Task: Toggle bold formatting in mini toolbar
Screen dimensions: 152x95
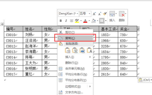Action: [x=61, y=21]
